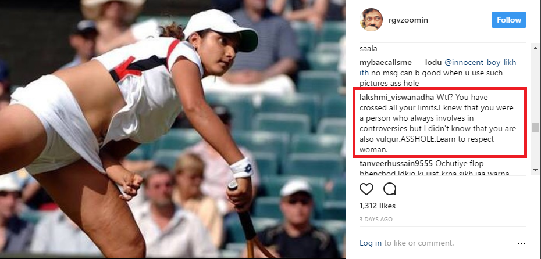Click the comment speech bubble icon
Screen dimensions: 541x259
(390, 189)
